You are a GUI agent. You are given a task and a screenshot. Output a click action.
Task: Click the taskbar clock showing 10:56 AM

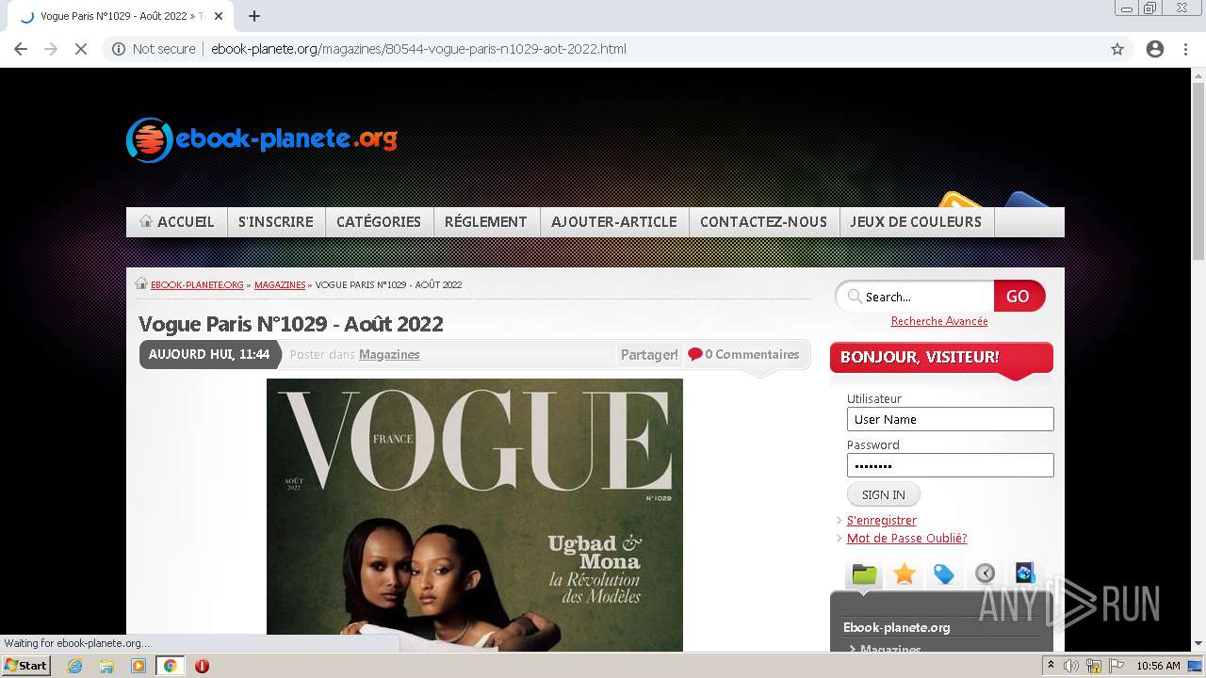pyautogui.click(x=1158, y=666)
